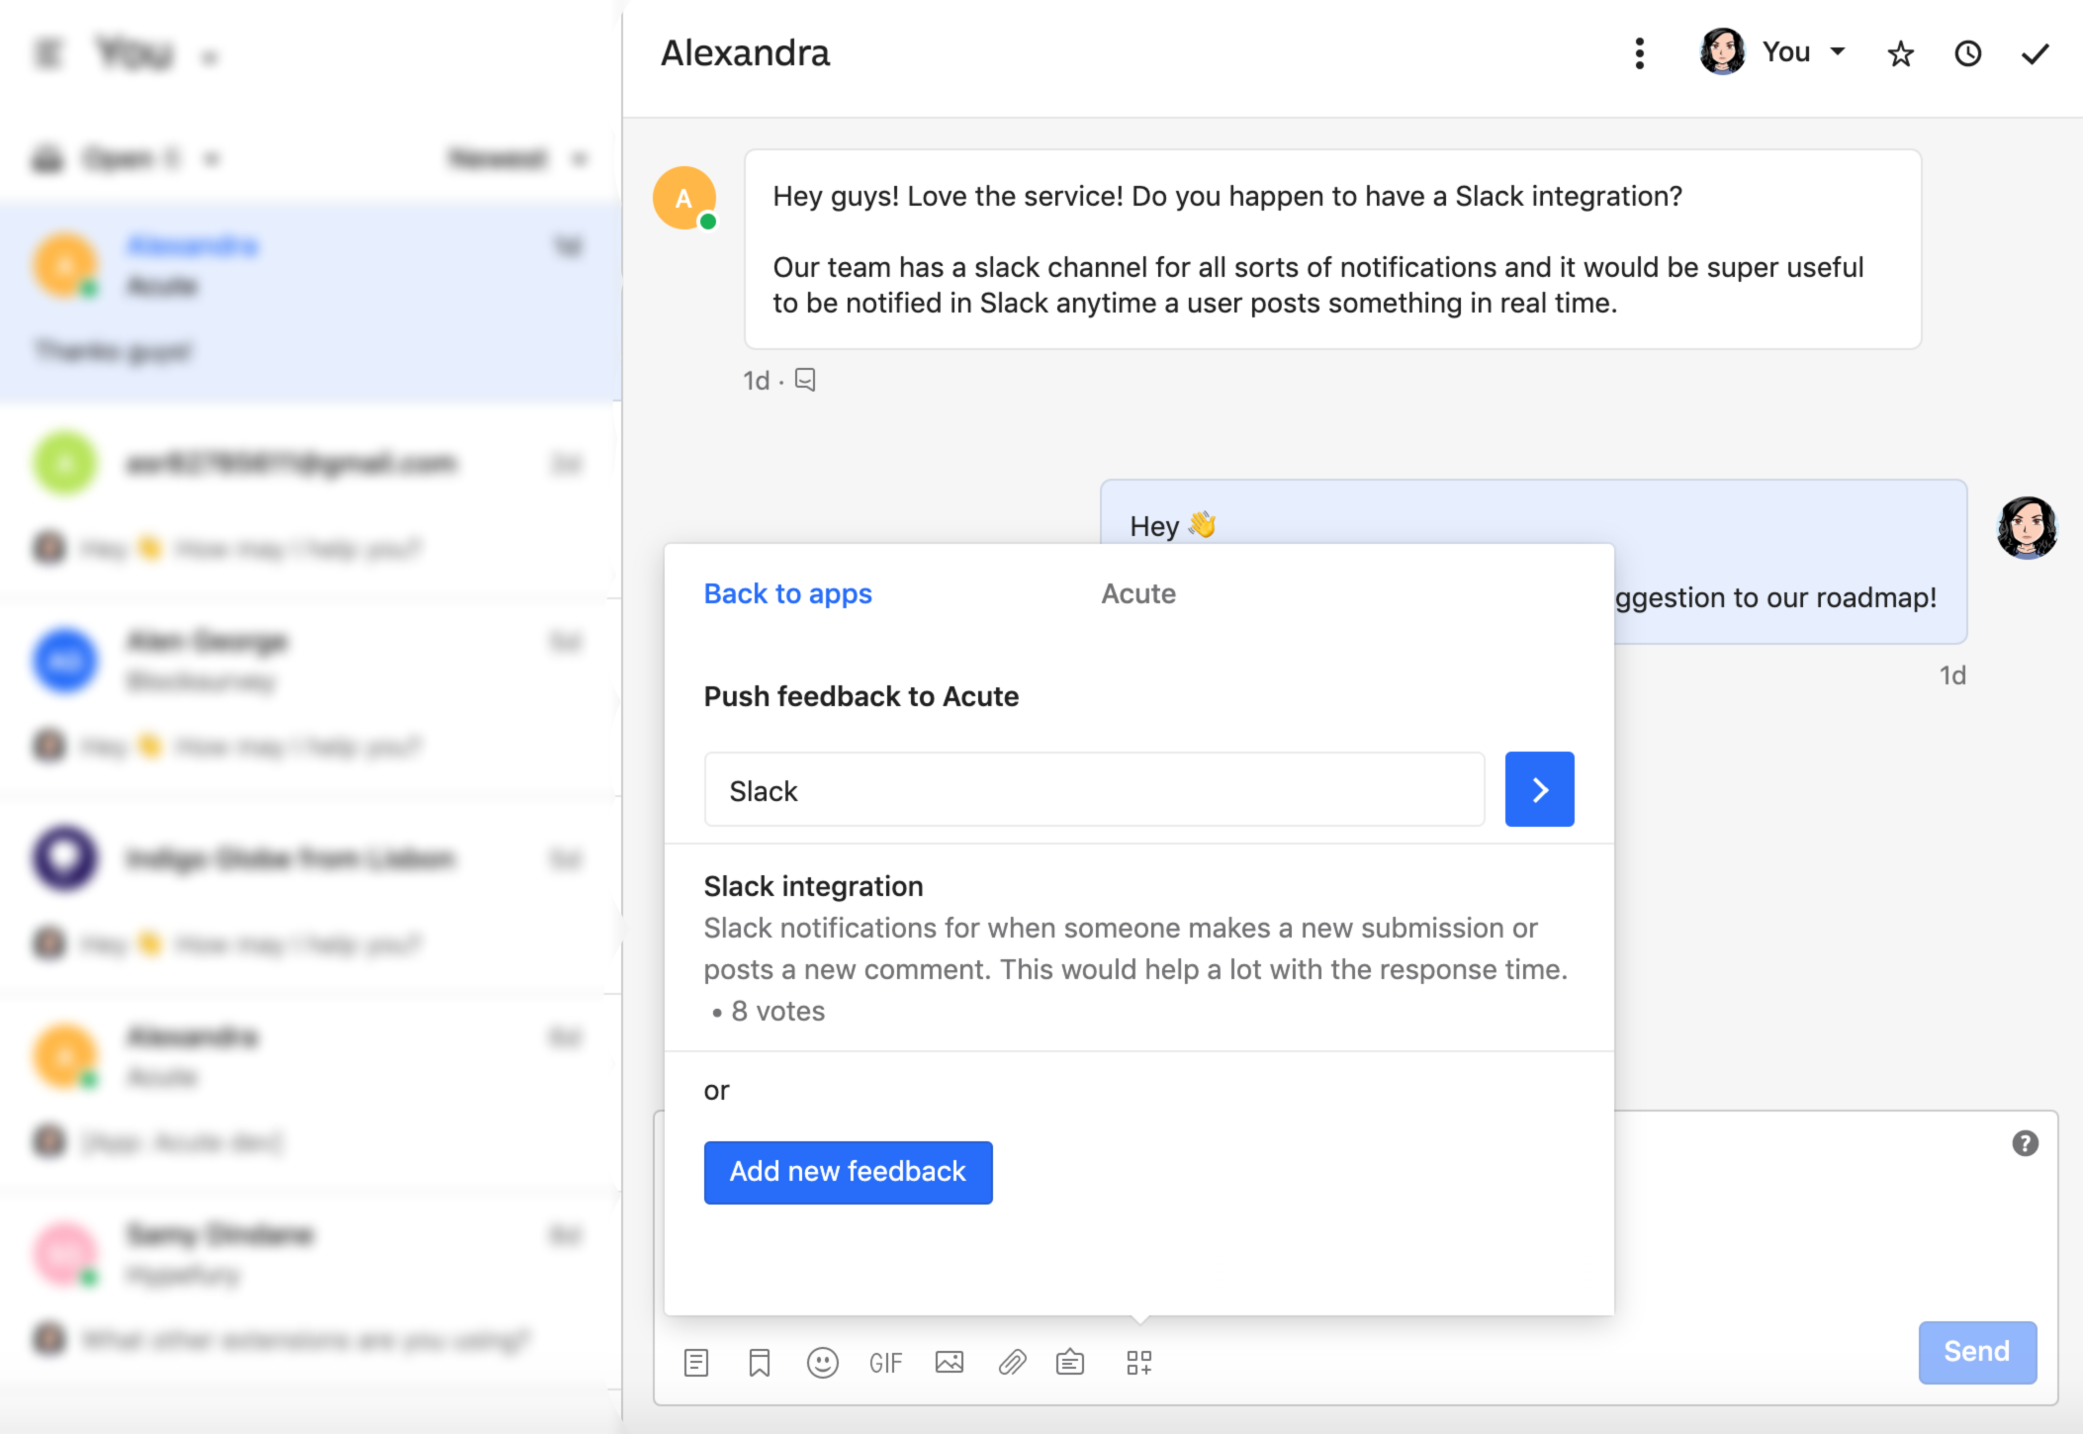Open assignee dropdown labeled You
The width and height of the screenshot is (2083, 1434).
[x=1772, y=51]
